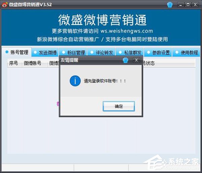Click the Weibo logo icon in title bar
This screenshot has height=173, width=202.
(x=4, y=5)
